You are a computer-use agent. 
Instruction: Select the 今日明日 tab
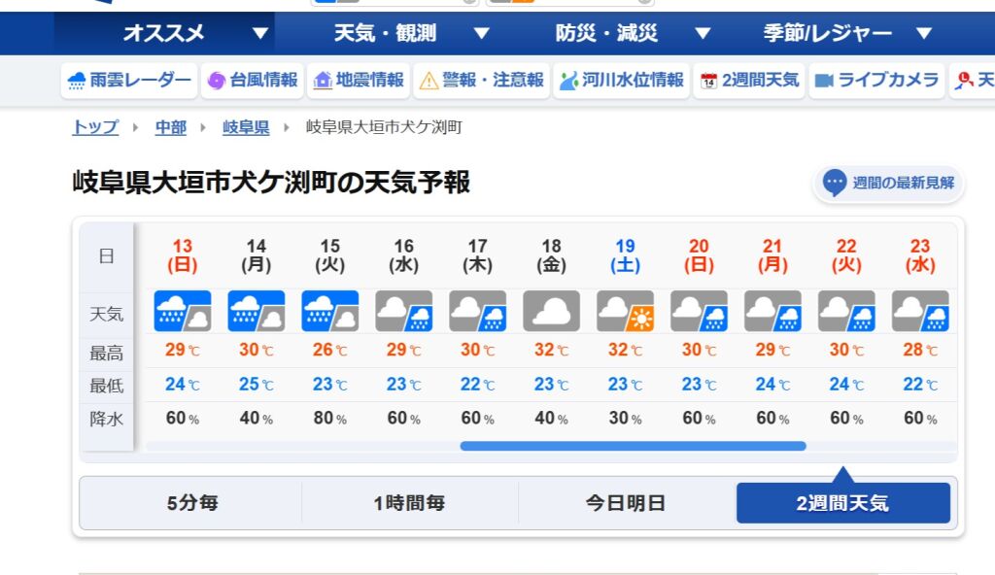(x=626, y=503)
